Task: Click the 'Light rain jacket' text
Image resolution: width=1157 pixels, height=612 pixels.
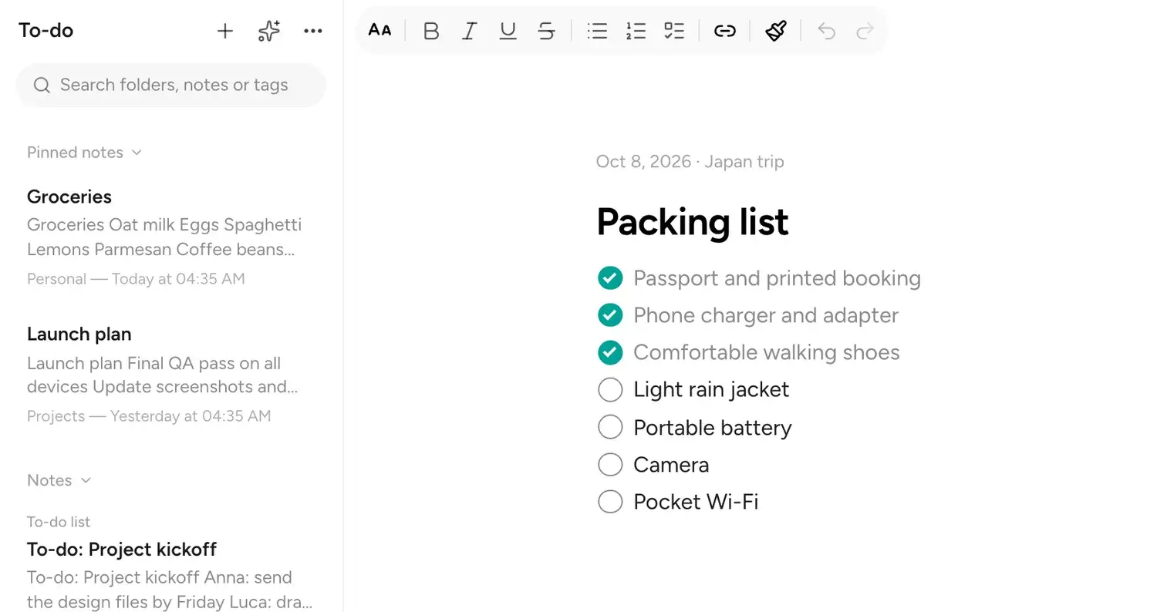Action: coord(711,389)
